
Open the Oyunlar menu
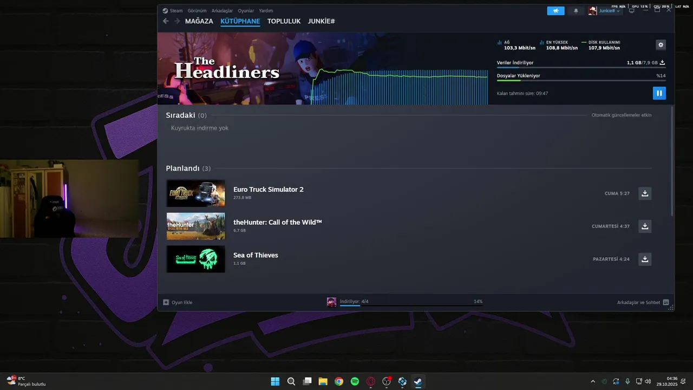point(246,11)
